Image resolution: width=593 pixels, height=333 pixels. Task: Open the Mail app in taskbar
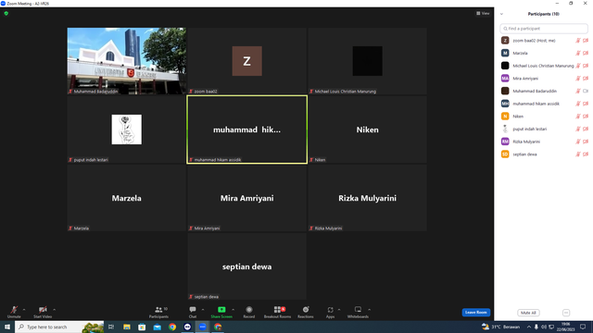click(x=157, y=327)
